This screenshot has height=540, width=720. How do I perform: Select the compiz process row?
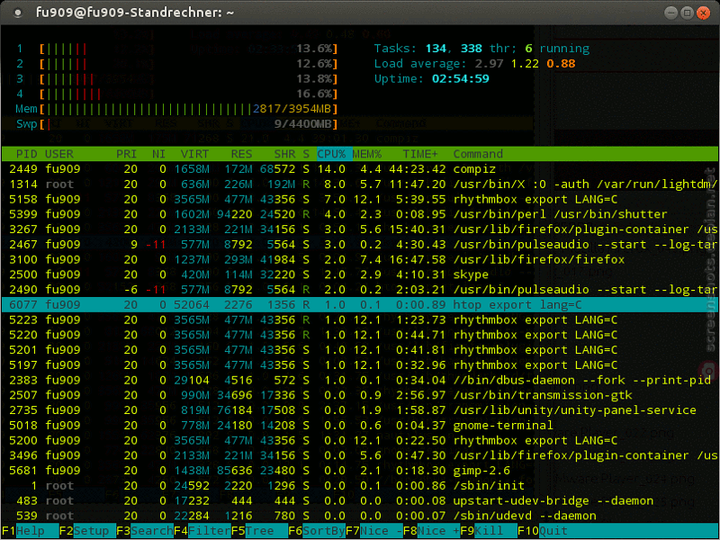pos(360,169)
